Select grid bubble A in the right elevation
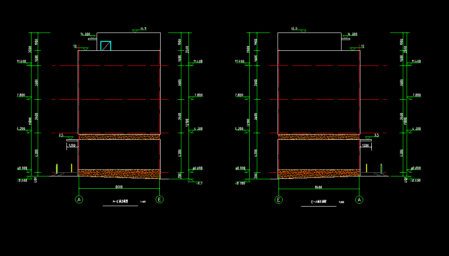Viewport: 449px width, 256px height. [360, 200]
